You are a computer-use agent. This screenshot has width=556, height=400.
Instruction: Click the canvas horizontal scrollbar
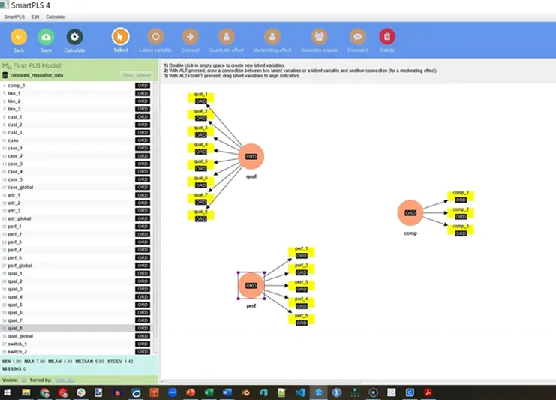(x=263, y=382)
